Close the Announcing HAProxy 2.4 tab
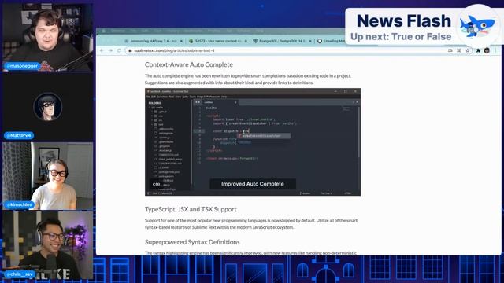Viewport: 504px width, 283px height. (x=181, y=41)
